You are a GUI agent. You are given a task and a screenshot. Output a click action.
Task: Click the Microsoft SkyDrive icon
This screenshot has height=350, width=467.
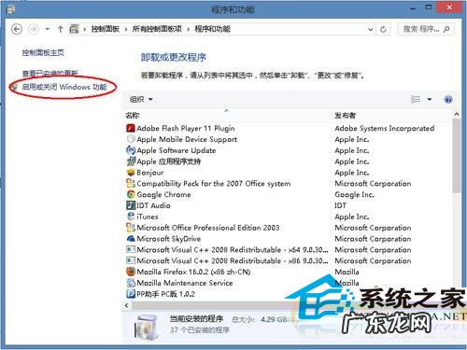click(x=131, y=239)
